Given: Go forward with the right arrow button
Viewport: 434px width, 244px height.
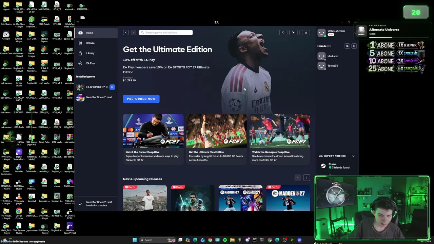Looking at the screenshot, I should (x=133, y=33).
